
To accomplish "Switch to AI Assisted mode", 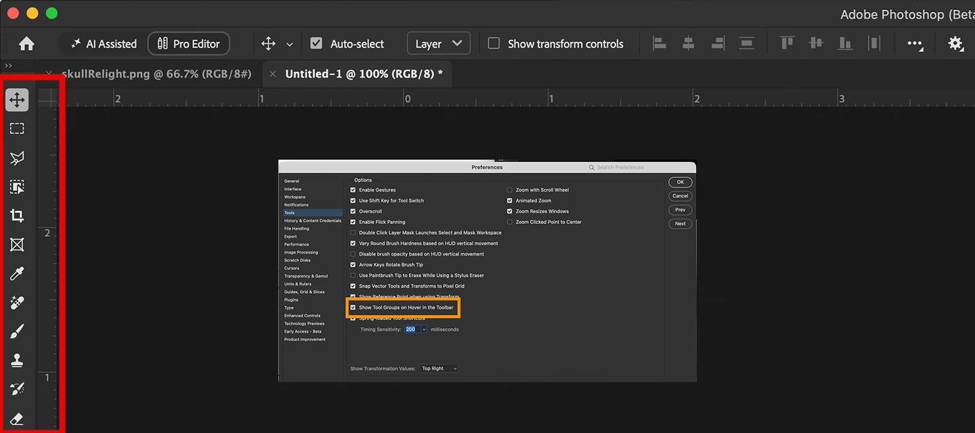I will (x=104, y=44).
